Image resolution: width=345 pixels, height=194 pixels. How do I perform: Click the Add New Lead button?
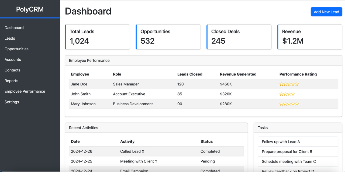coord(326,12)
